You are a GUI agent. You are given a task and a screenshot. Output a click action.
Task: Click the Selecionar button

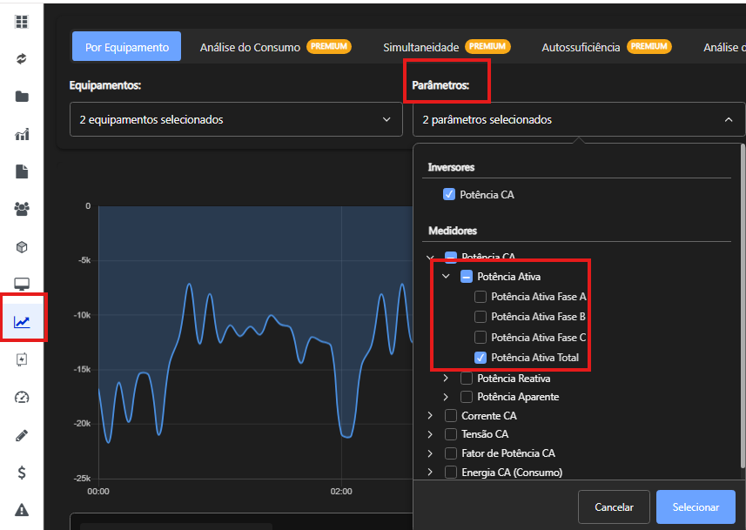point(696,507)
